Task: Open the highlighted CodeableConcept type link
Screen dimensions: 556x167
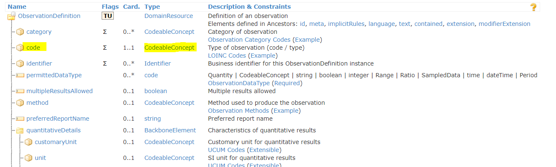Action: [x=169, y=48]
